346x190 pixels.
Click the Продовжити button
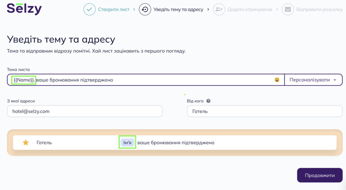coord(320,175)
